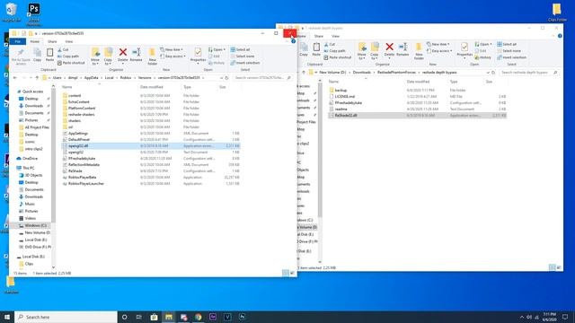
Task: Select reshade-shaders folder in left window
Action: tap(151, 114)
